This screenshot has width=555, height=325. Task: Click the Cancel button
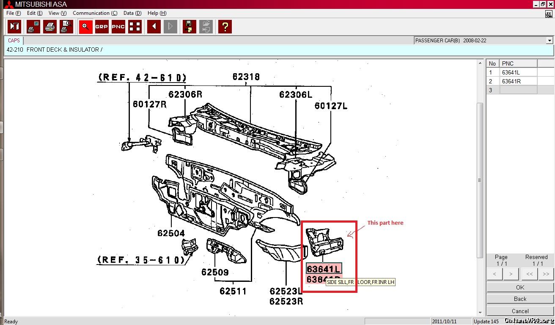[520, 311]
